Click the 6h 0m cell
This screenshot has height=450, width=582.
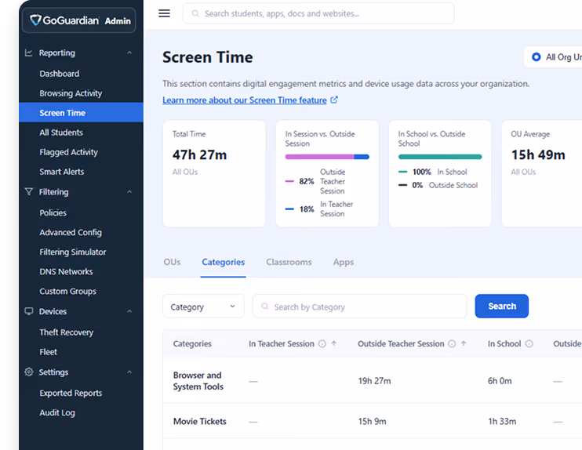(x=500, y=381)
